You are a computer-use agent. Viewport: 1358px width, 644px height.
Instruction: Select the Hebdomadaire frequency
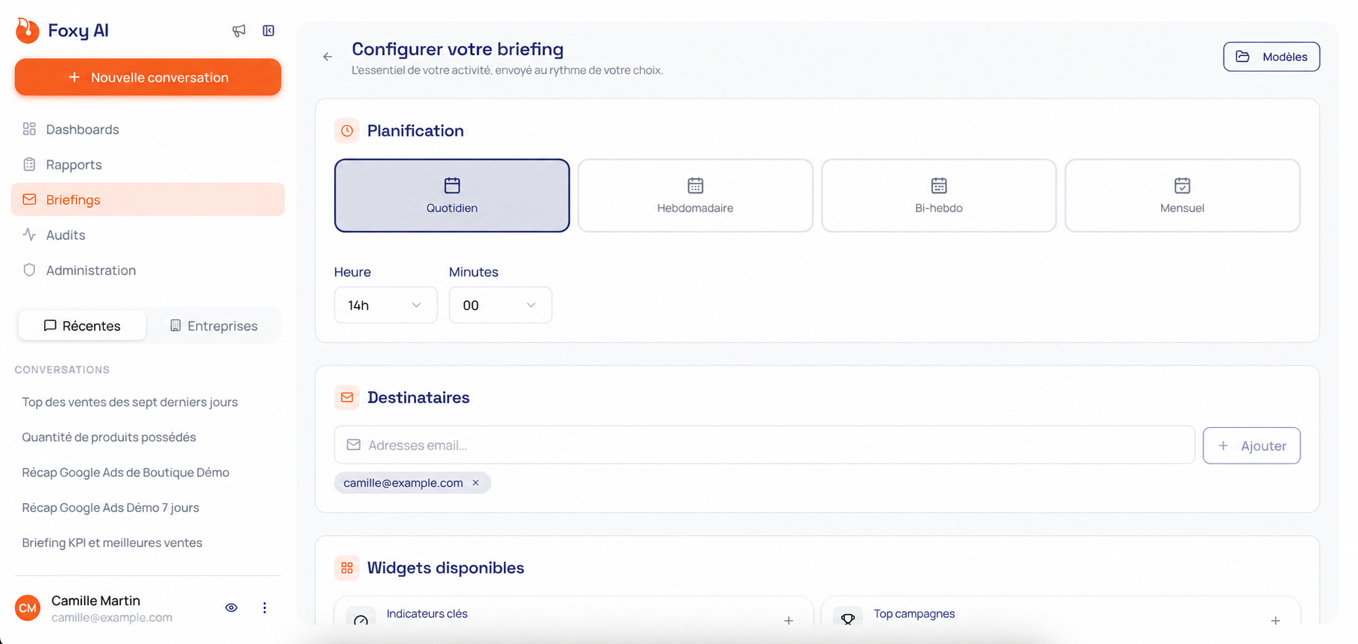695,195
